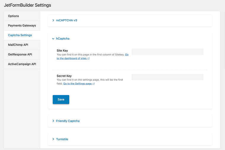Screen dimensions: 225x150
Task: Click the Secret Key label
Action: pos(64,76)
